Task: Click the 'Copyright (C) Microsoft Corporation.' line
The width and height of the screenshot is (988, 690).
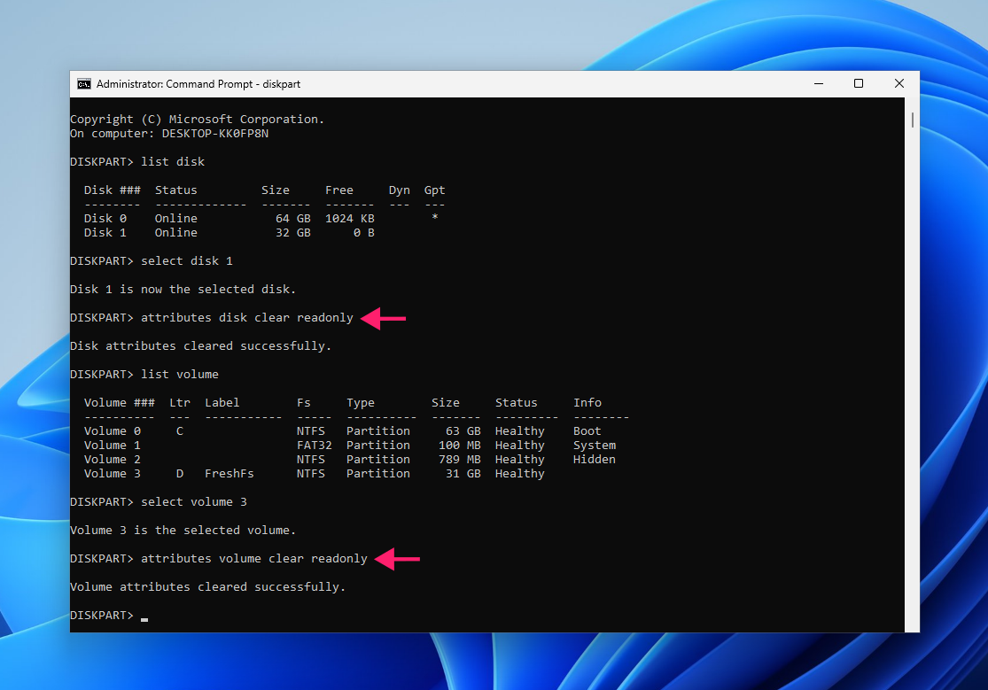Action: coord(198,119)
